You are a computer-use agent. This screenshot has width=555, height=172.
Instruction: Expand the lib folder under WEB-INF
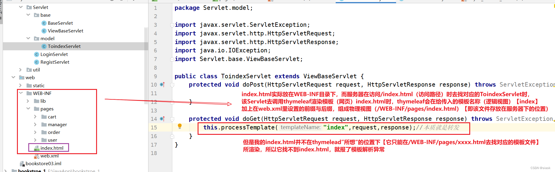28,101
